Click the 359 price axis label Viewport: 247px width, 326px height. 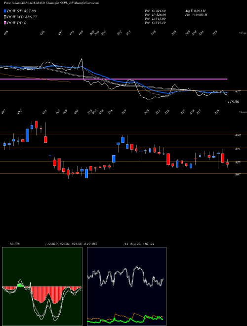tap(238, 135)
